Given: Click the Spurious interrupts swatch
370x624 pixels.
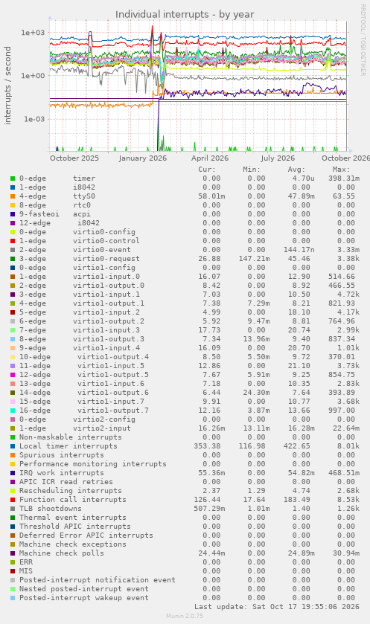Looking at the screenshot, I should 13,455.
